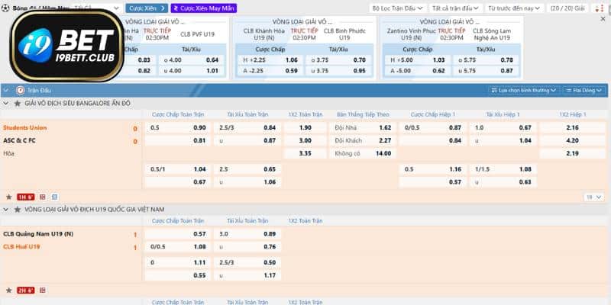The width and height of the screenshot is (611, 305).
Task: Select CLB Huế U19 team name
Action: point(21,246)
